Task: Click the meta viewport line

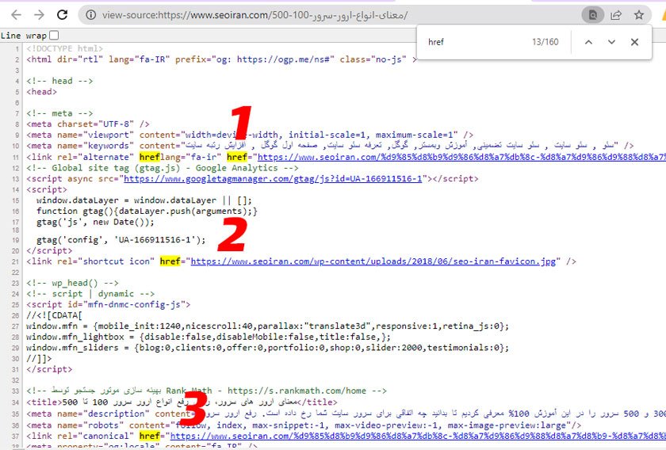Action: [x=250, y=135]
